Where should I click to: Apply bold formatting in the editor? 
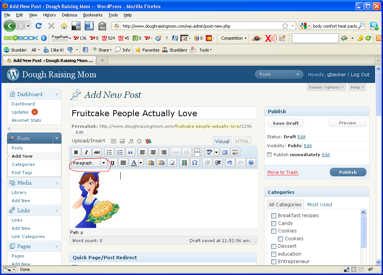point(76,152)
